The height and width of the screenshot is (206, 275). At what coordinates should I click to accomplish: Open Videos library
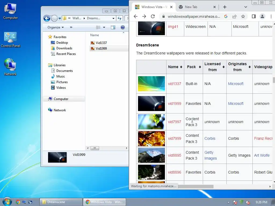[61, 88]
